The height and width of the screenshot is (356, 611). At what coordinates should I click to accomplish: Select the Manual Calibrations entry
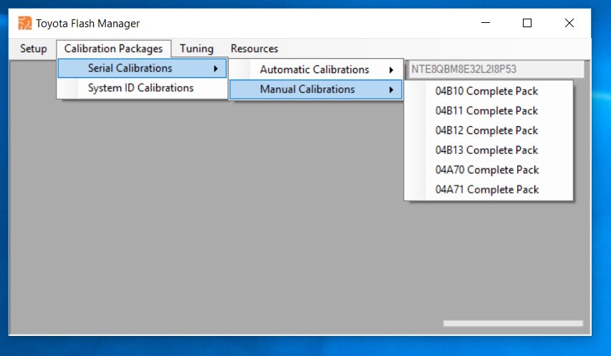(x=316, y=90)
